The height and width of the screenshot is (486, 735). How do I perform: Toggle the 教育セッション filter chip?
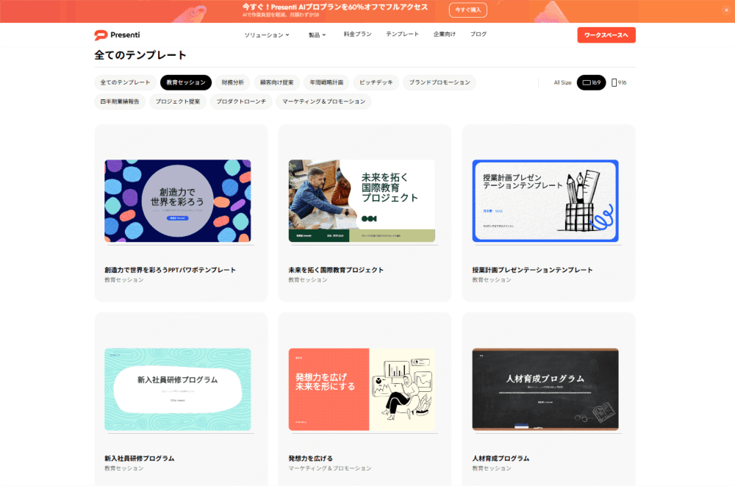coord(186,82)
